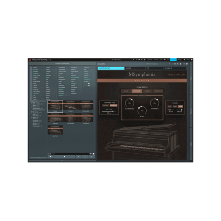This screenshot has height=221, width=221.
Task: Collapse the All items tree root
Action: pyautogui.click(x=31, y=101)
